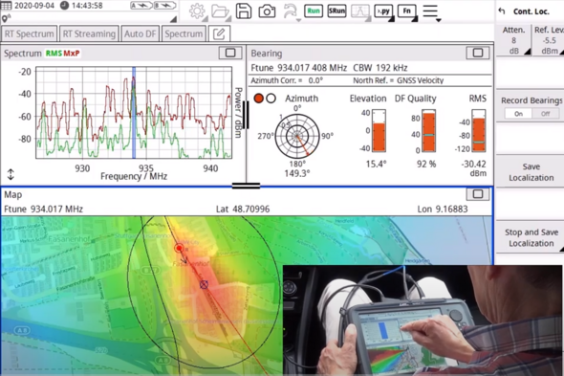The width and height of the screenshot is (564, 376).
Task: Click the vertical scale arrows in Spectrum panel
Action: (x=11, y=174)
